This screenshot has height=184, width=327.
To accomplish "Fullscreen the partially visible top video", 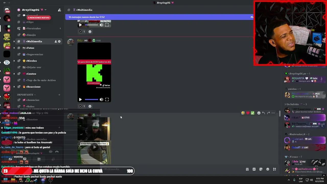I will pos(107,25).
